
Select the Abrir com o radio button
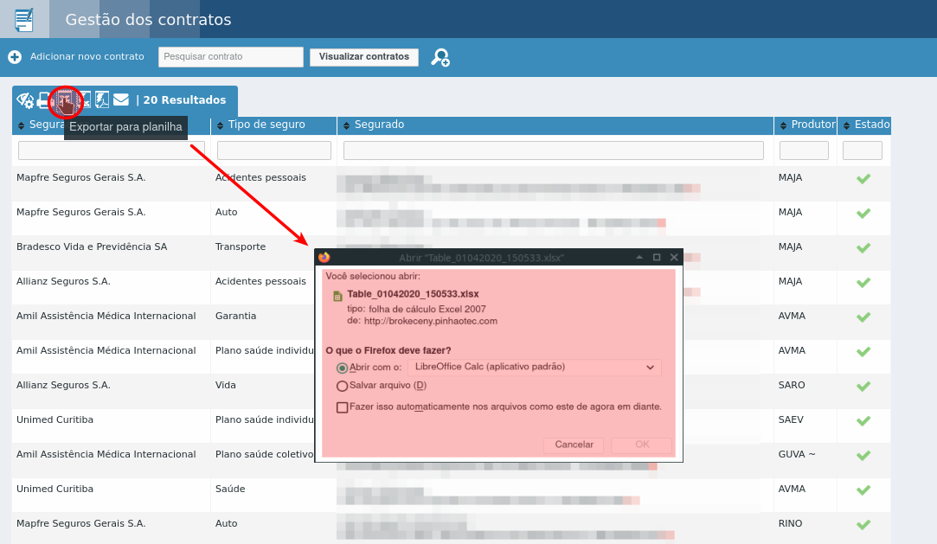point(343,368)
